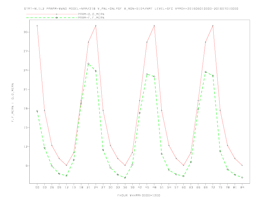
Task: Click y-axis tick label 24
Action: (26, 70)
